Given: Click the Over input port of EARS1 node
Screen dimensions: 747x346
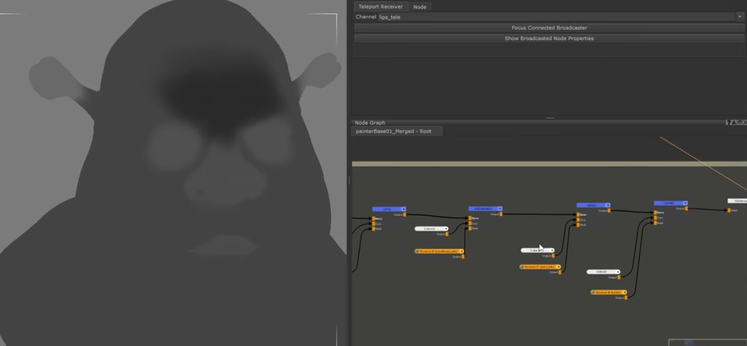Looking at the screenshot, I should [x=578, y=220].
